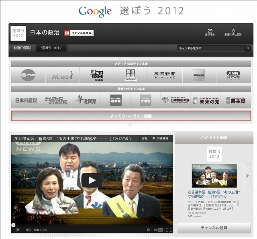This screenshot has height=239, width=257.
Task: Open the News i media channel
Action: 62,75
